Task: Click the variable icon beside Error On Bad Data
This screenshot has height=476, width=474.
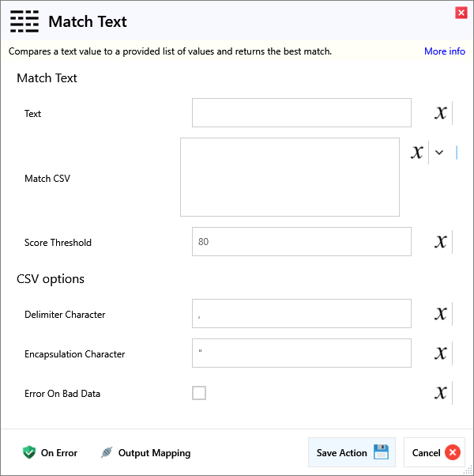Action: [440, 393]
